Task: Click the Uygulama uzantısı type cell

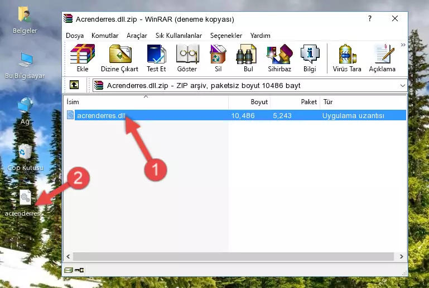Action: pos(353,115)
